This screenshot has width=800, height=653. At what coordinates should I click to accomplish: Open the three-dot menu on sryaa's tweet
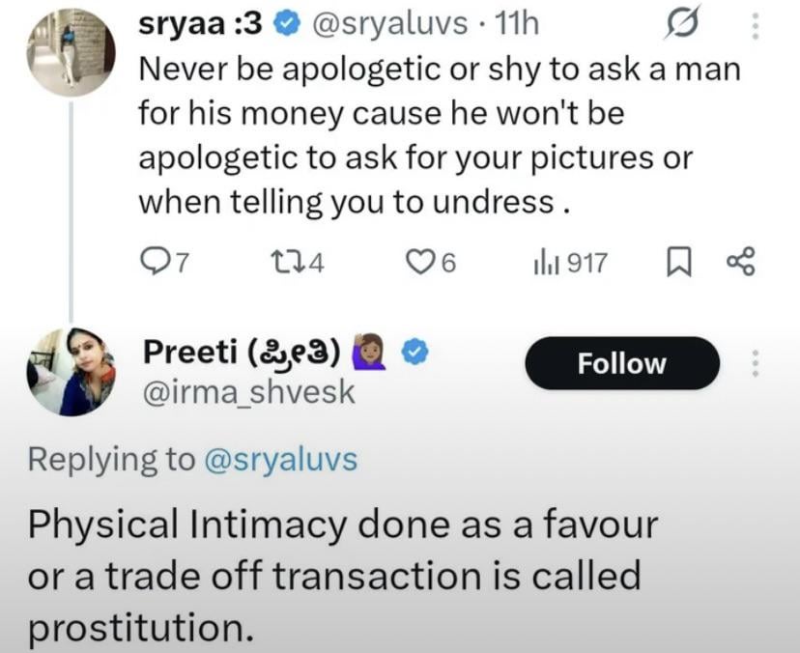point(756,26)
